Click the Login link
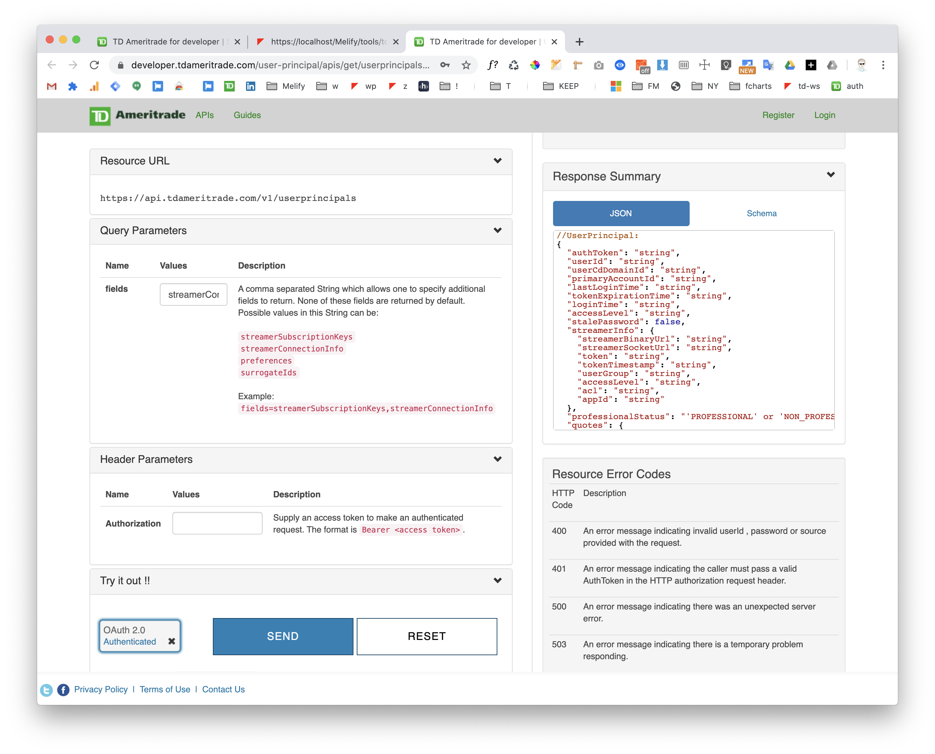 [x=824, y=115]
